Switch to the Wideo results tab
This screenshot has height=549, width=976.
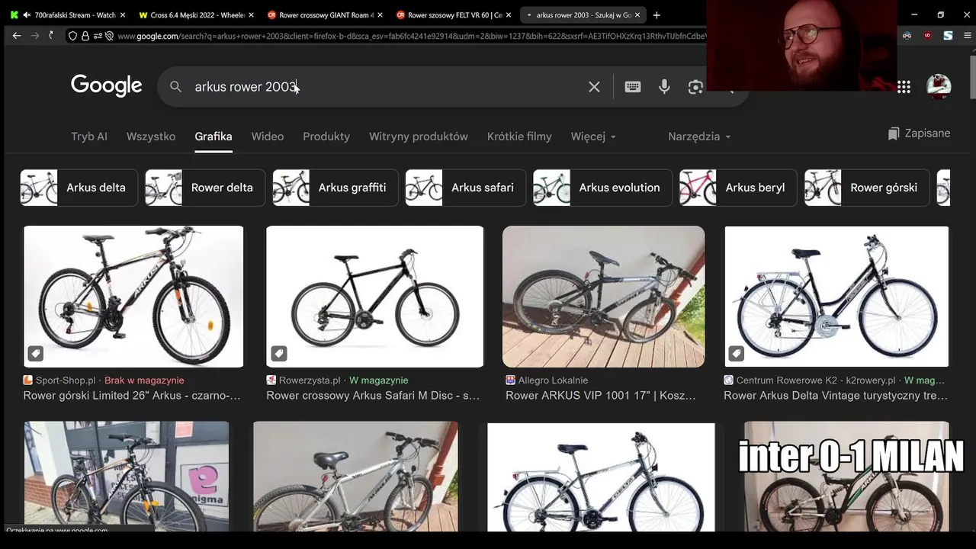point(268,136)
